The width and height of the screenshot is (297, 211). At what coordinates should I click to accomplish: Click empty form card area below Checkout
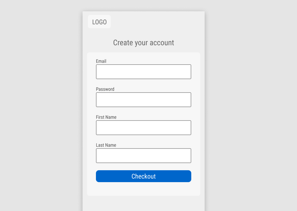coord(143,189)
